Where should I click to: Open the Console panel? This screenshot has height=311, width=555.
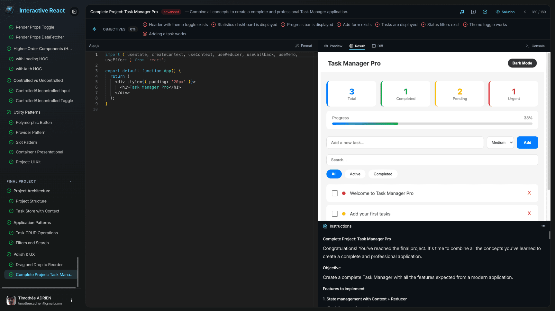pyautogui.click(x=535, y=46)
